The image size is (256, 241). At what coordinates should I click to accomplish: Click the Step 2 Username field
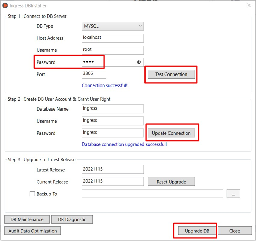coord(113,121)
